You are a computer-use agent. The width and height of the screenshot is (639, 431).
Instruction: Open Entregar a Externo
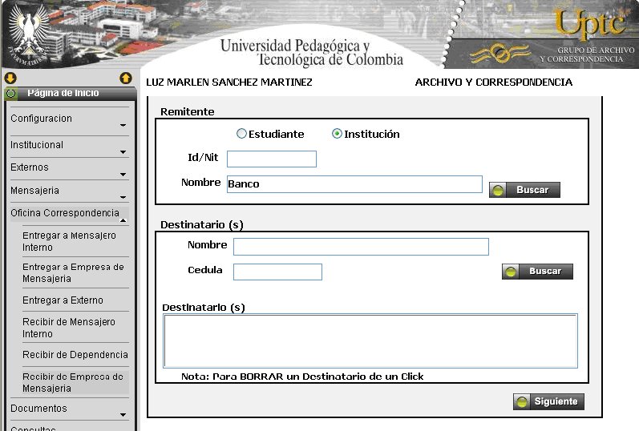(63, 300)
